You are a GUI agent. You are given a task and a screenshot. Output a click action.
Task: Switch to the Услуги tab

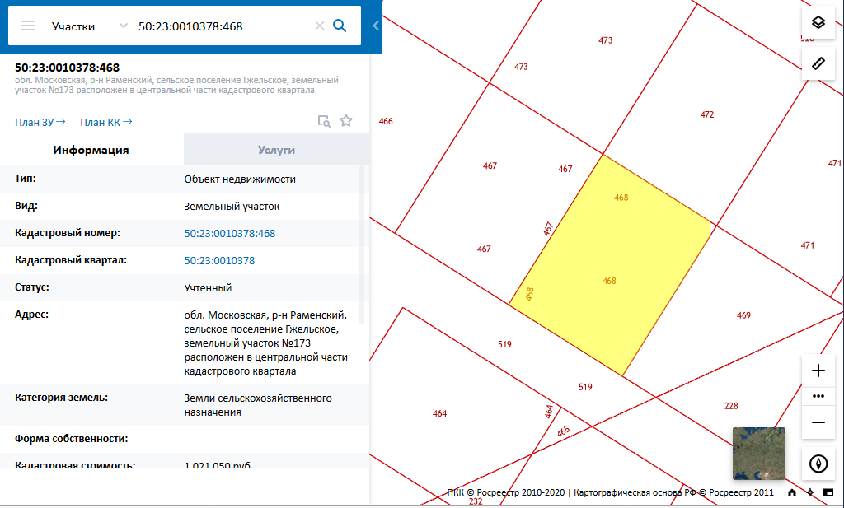tap(276, 150)
